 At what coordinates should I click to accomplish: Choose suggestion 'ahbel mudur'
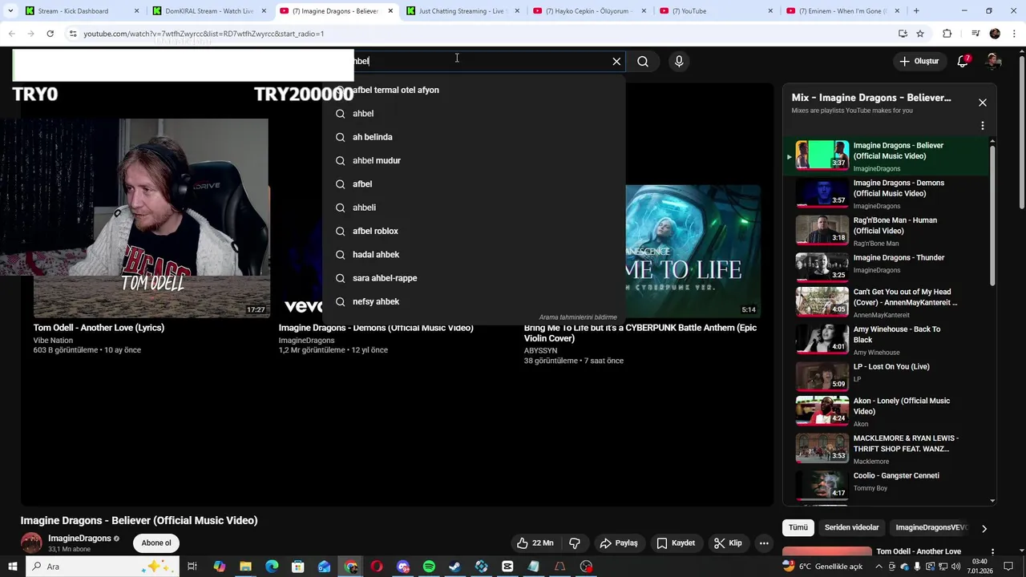[474, 160]
